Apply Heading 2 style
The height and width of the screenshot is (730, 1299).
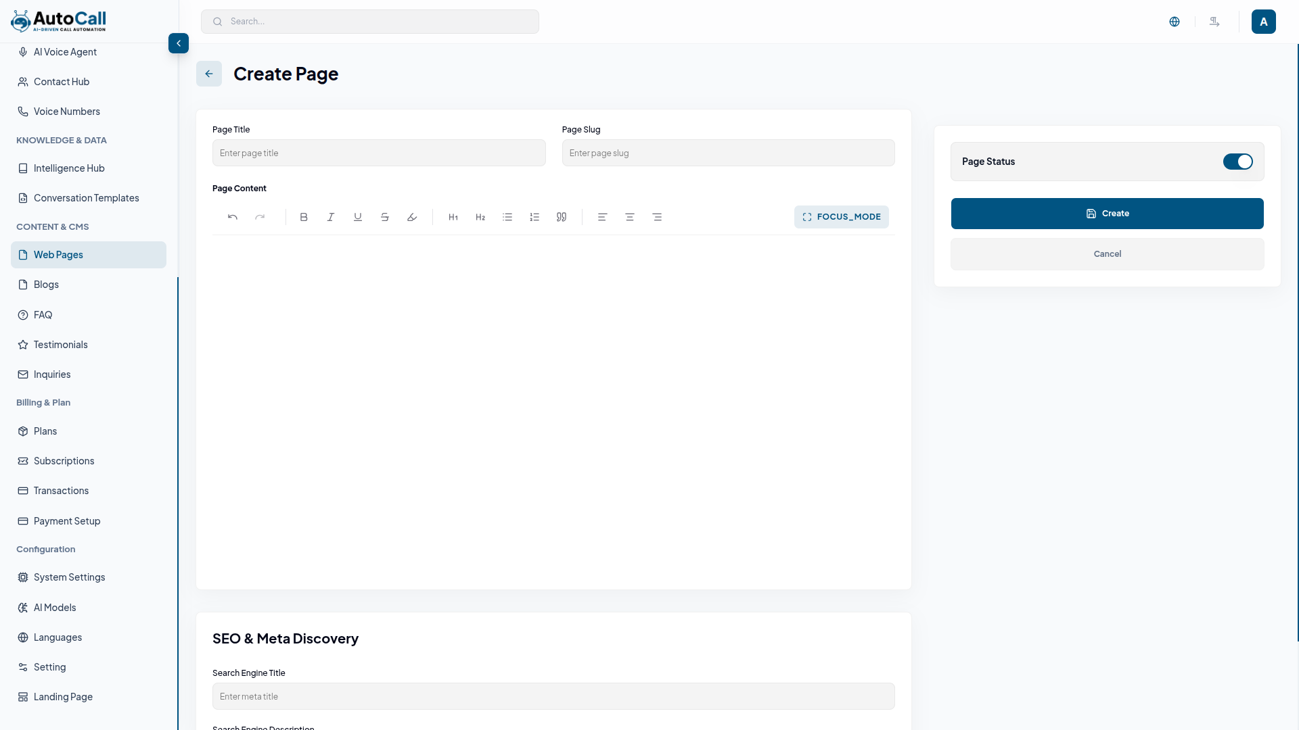coord(480,217)
